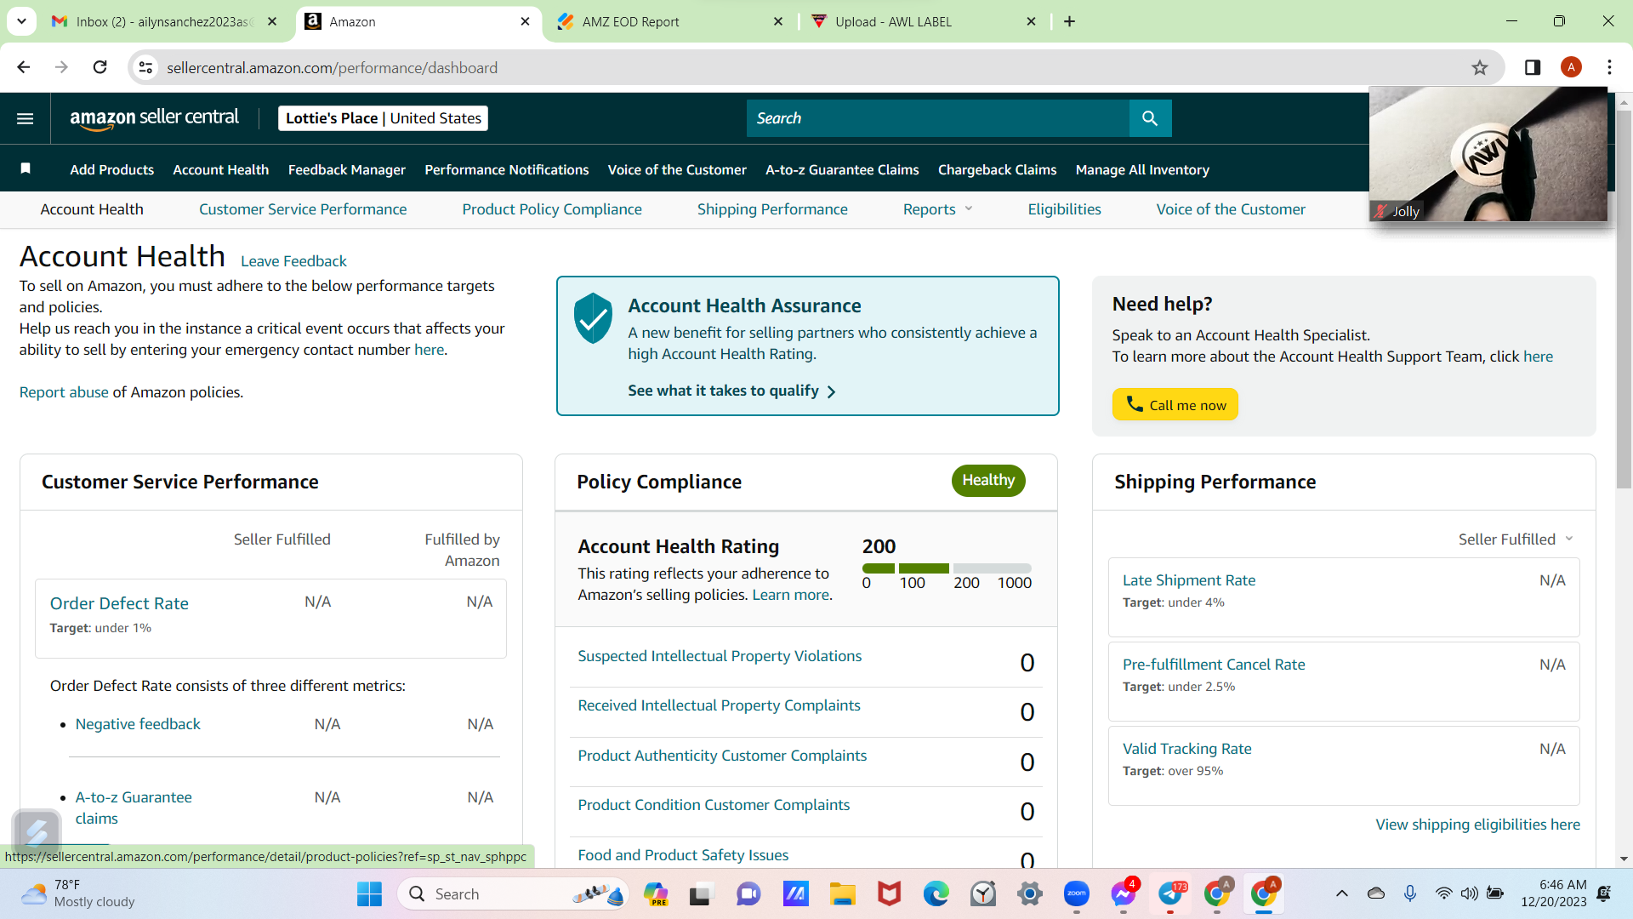This screenshot has width=1633, height=919.
Task: Open the Copilot preview icon in taskbar
Action: point(656,893)
